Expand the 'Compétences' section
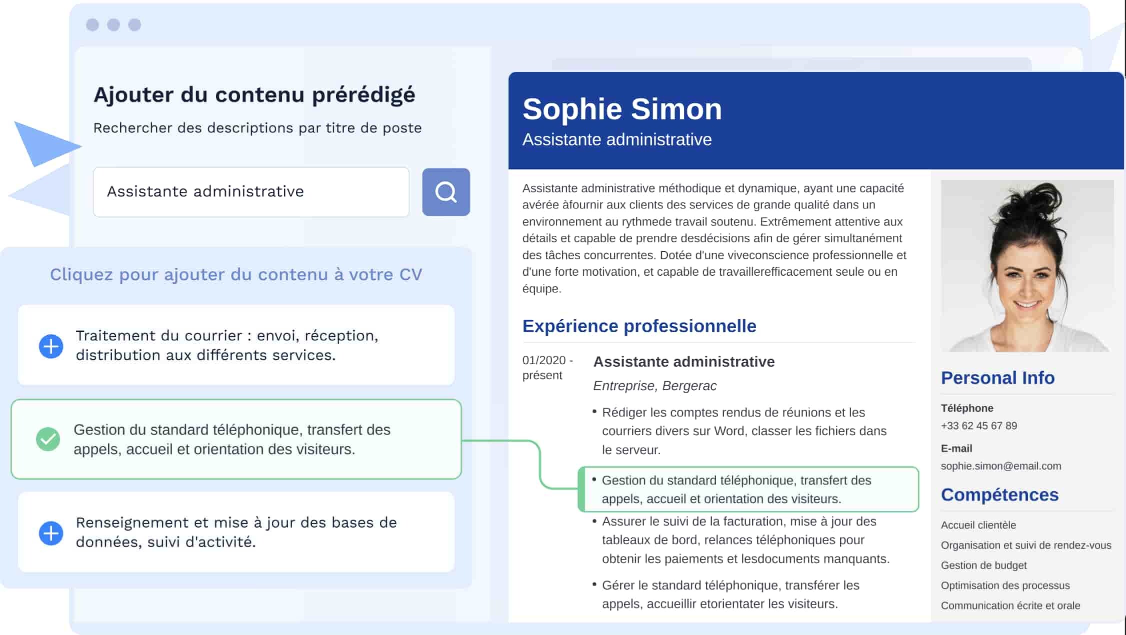The width and height of the screenshot is (1126, 635). click(1000, 495)
